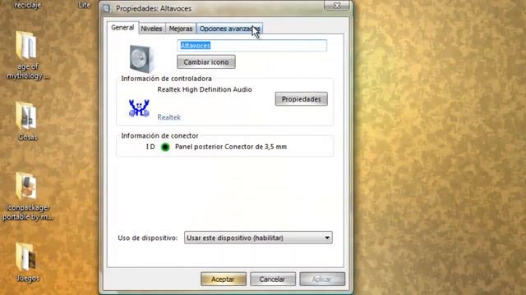
Task: Click the Información de controladora label
Action: pyautogui.click(x=166, y=79)
